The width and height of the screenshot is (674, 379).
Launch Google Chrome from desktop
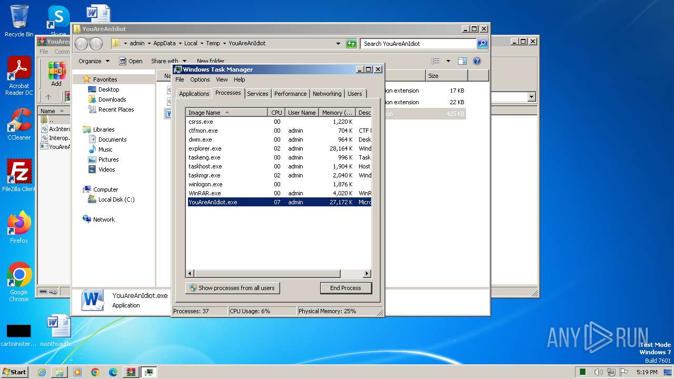point(19,282)
